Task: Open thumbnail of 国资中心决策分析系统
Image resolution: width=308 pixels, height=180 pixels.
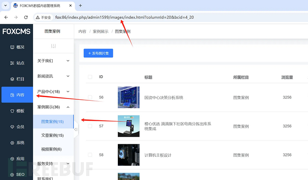Action: click(129, 97)
